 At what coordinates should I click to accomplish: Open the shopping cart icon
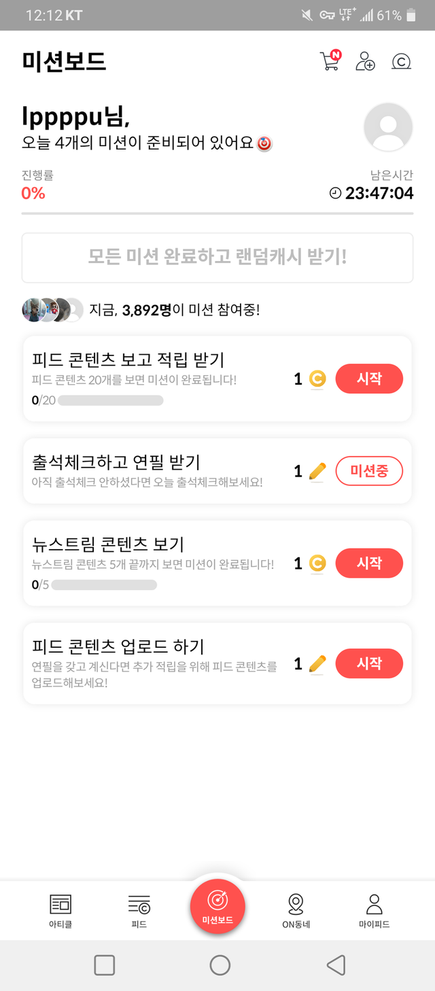pos(330,61)
